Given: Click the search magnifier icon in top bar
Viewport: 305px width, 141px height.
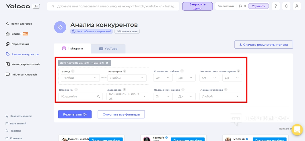Looking at the screenshot, I should [53, 6].
